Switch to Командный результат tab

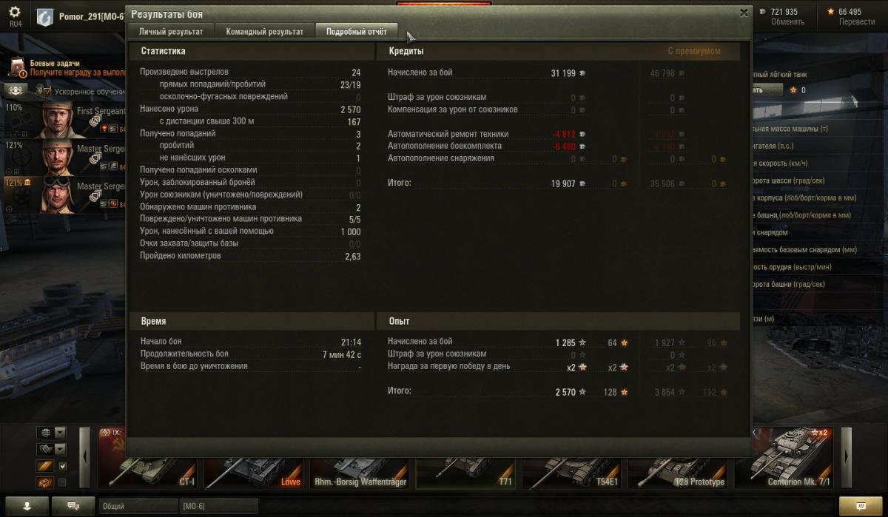(265, 31)
